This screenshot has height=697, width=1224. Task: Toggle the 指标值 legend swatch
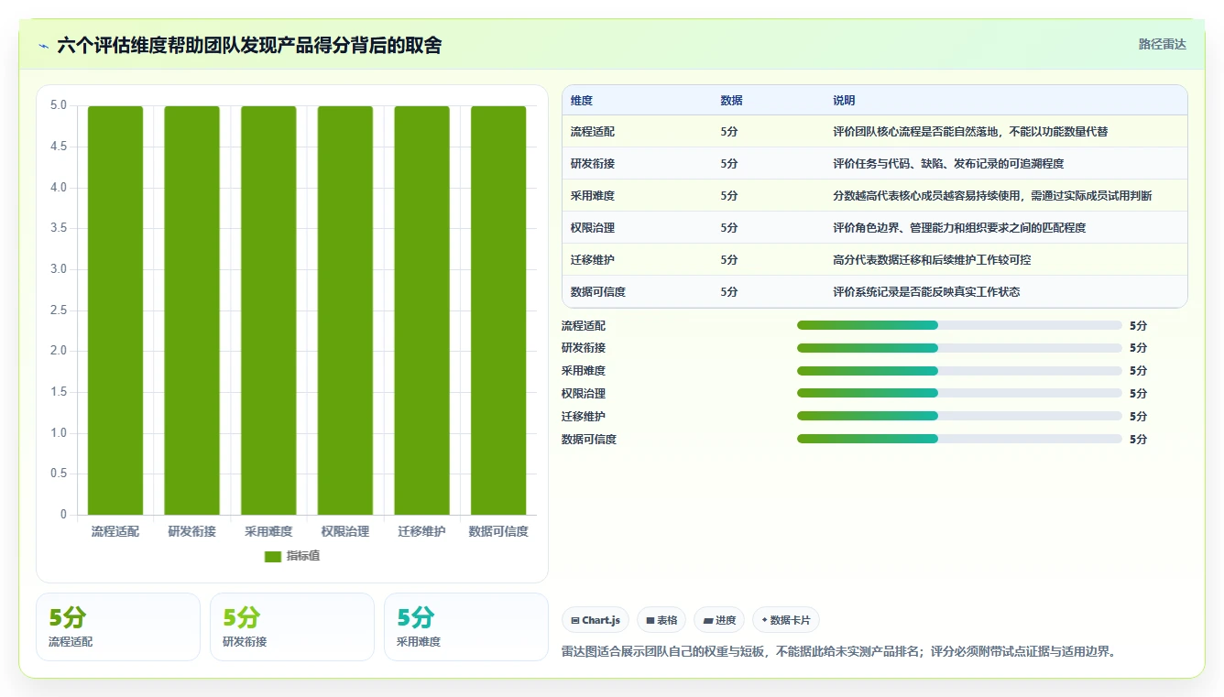[273, 557]
